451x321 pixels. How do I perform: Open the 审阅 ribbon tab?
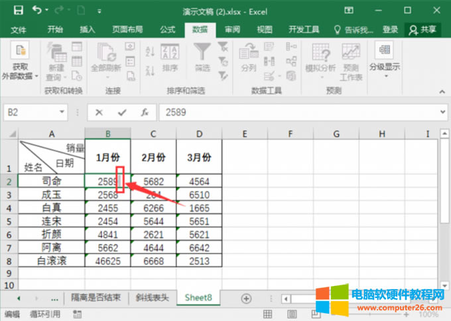click(x=232, y=30)
